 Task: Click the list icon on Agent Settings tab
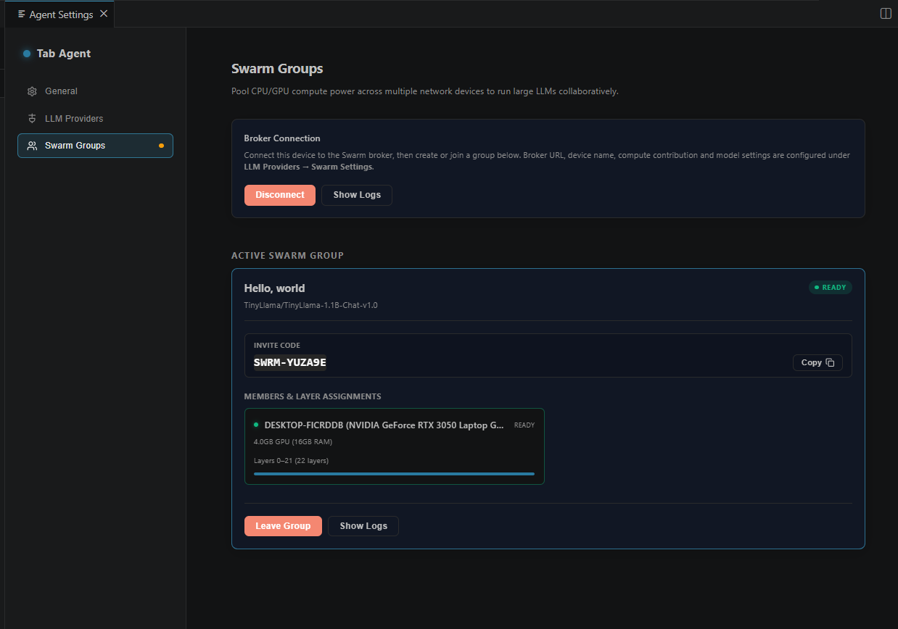pyautogui.click(x=22, y=14)
